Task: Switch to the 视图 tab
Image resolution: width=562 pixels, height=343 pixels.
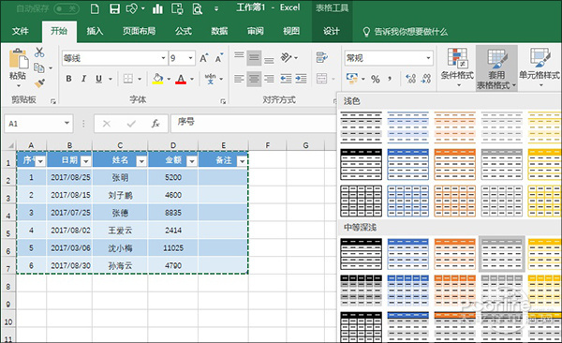Action: coord(291,31)
